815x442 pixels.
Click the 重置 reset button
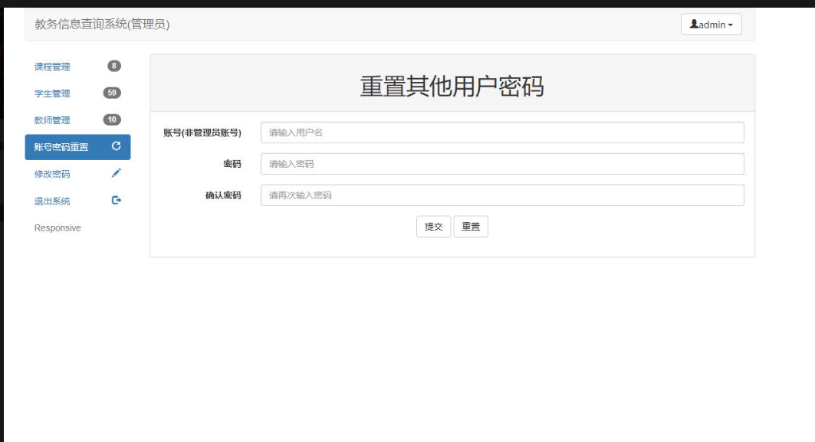point(471,227)
